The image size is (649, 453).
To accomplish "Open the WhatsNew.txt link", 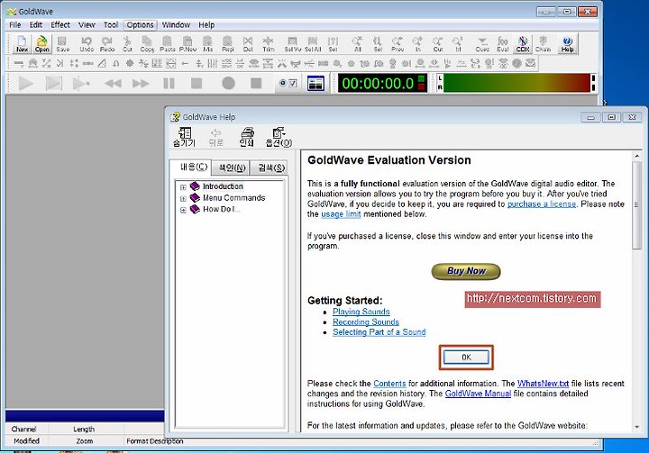I will 543,384.
